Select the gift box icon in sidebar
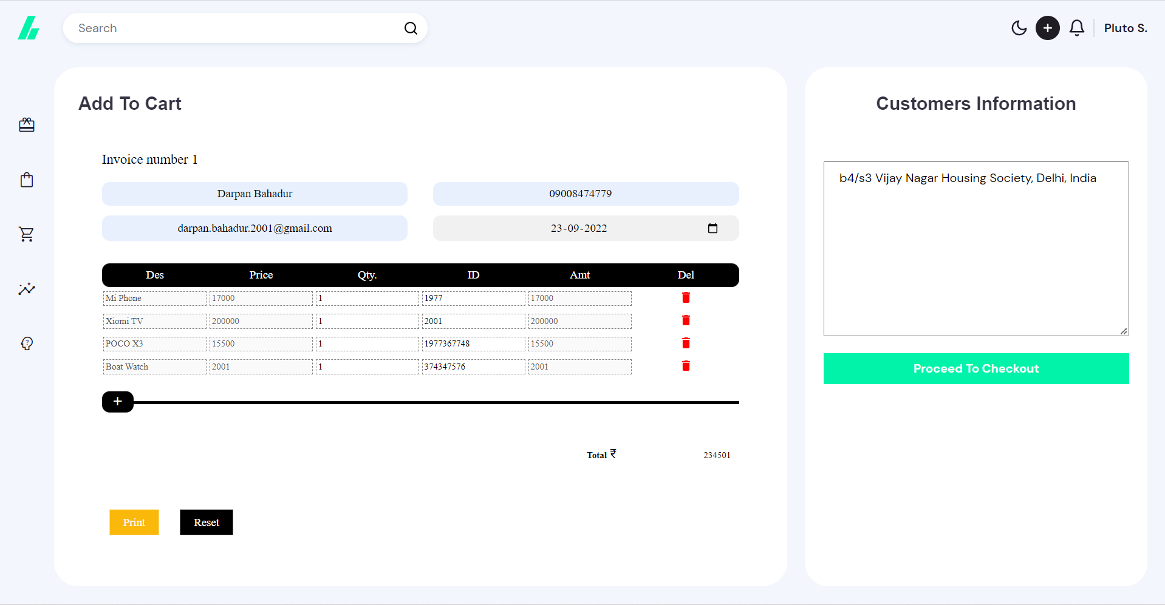The image size is (1165, 605). [x=27, y=125]
